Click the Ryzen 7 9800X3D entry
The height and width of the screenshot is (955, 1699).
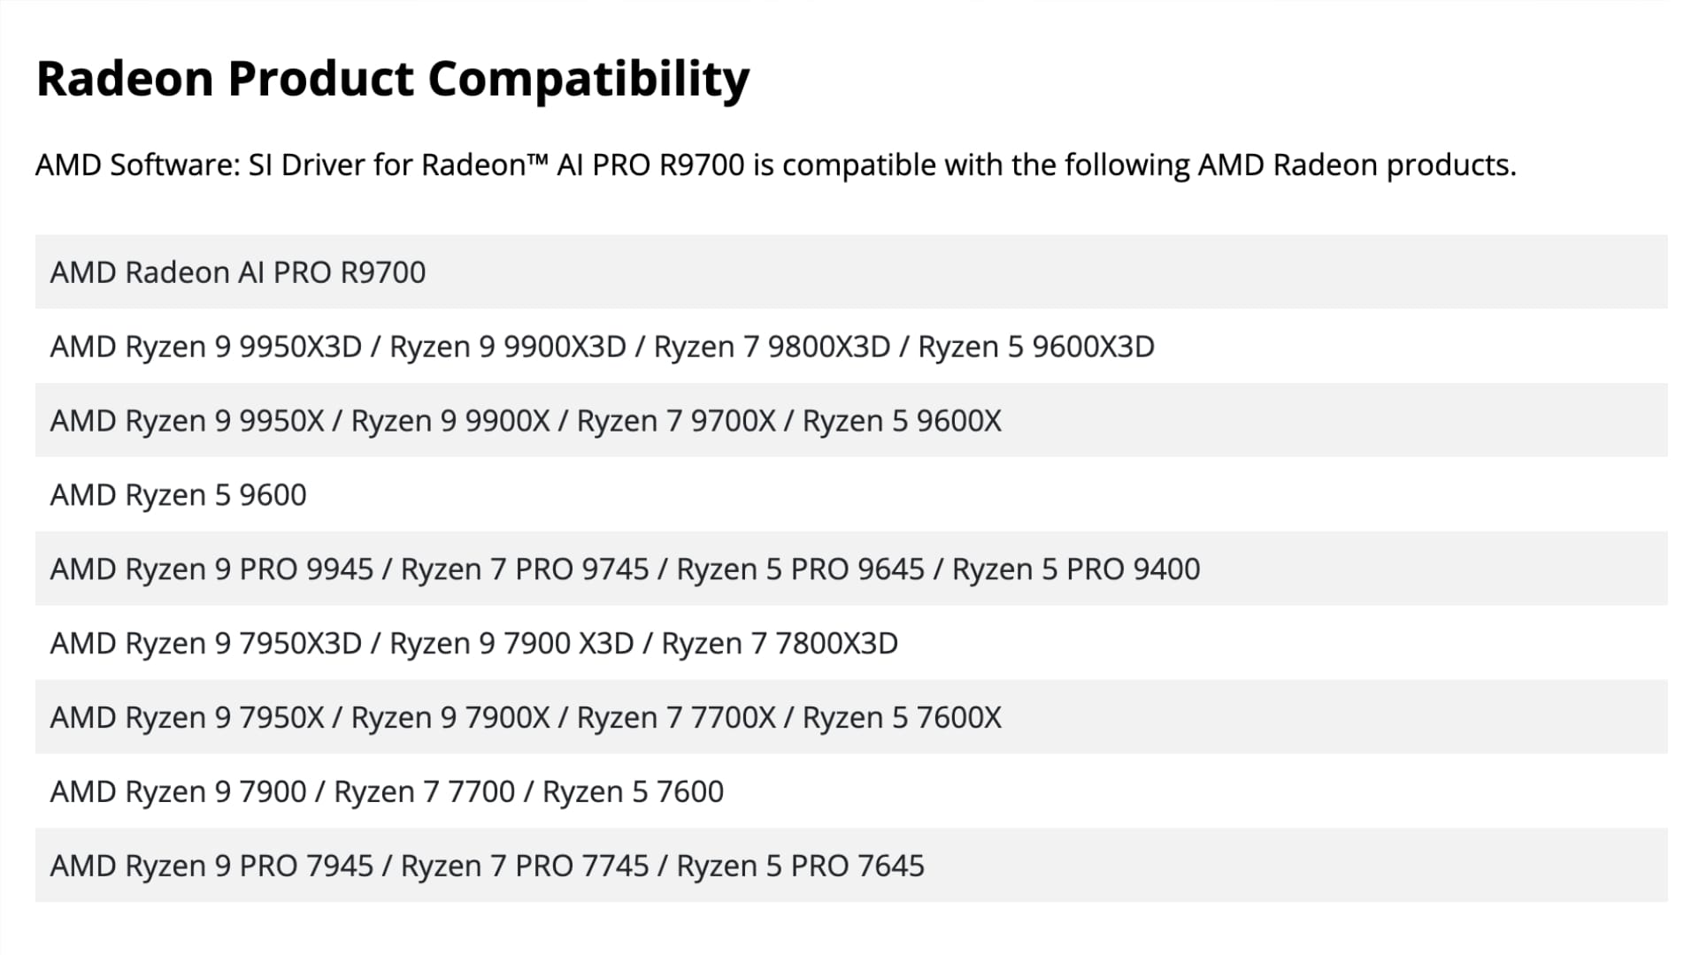[772, 347]
